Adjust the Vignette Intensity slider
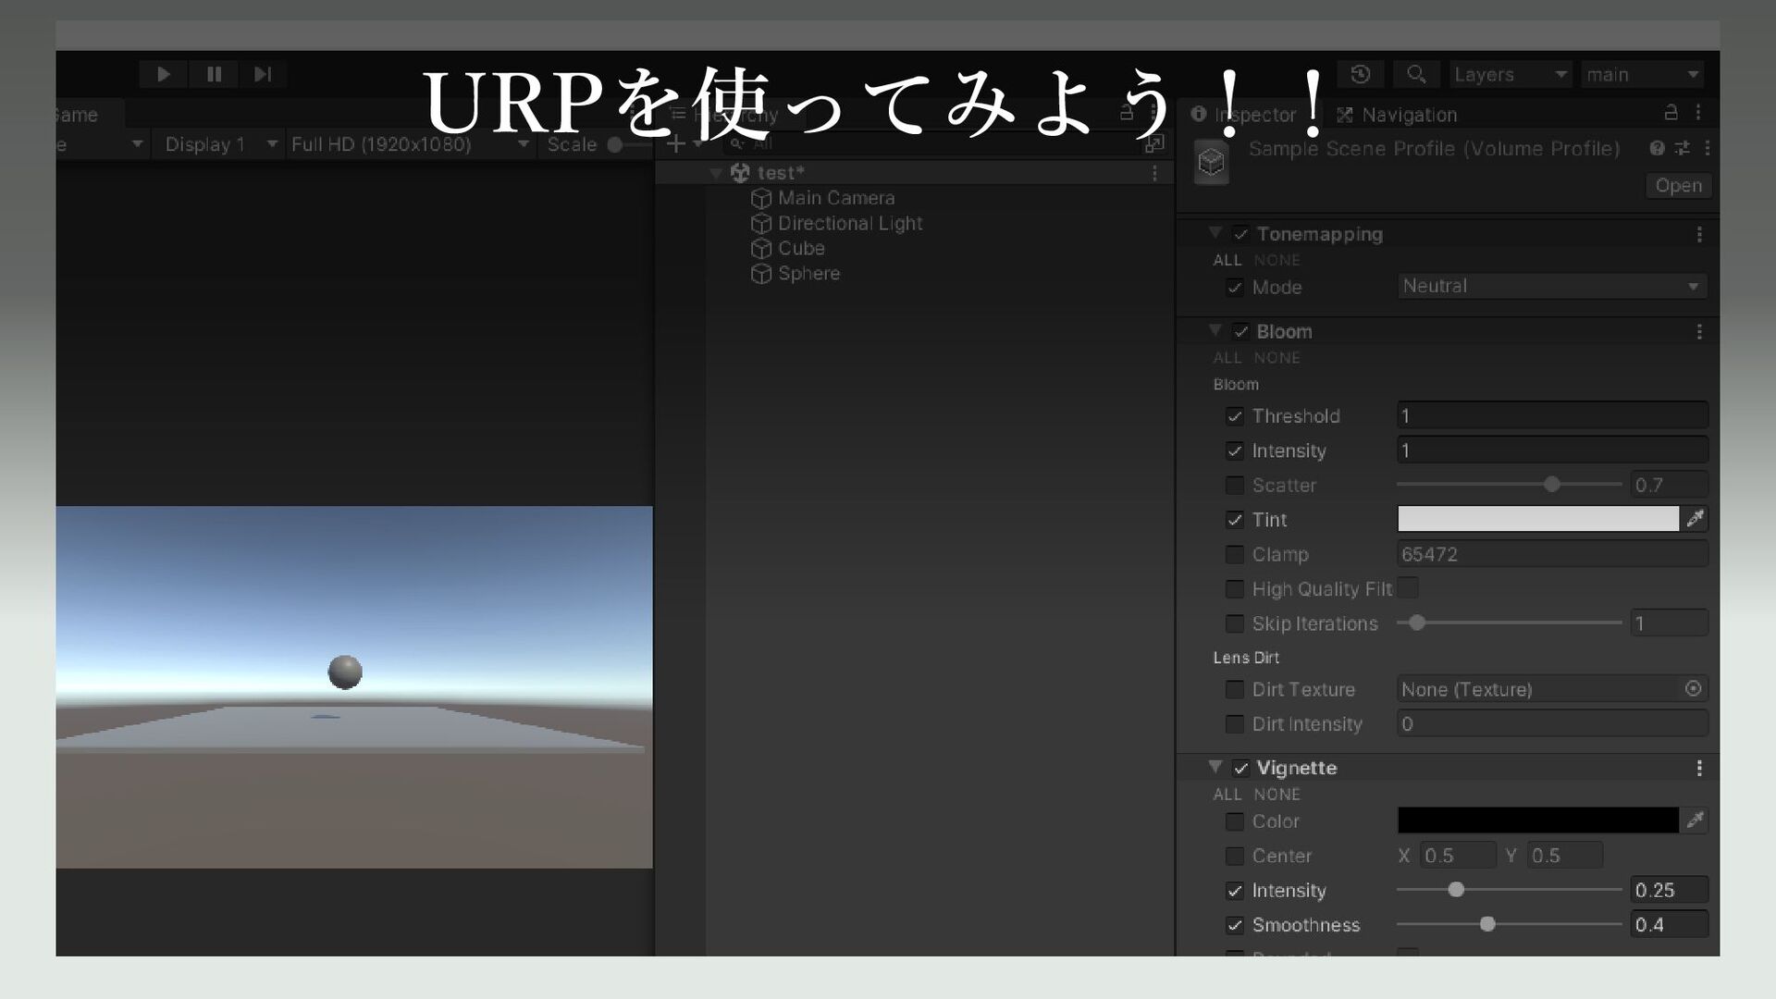 [x=1510, y=890]
